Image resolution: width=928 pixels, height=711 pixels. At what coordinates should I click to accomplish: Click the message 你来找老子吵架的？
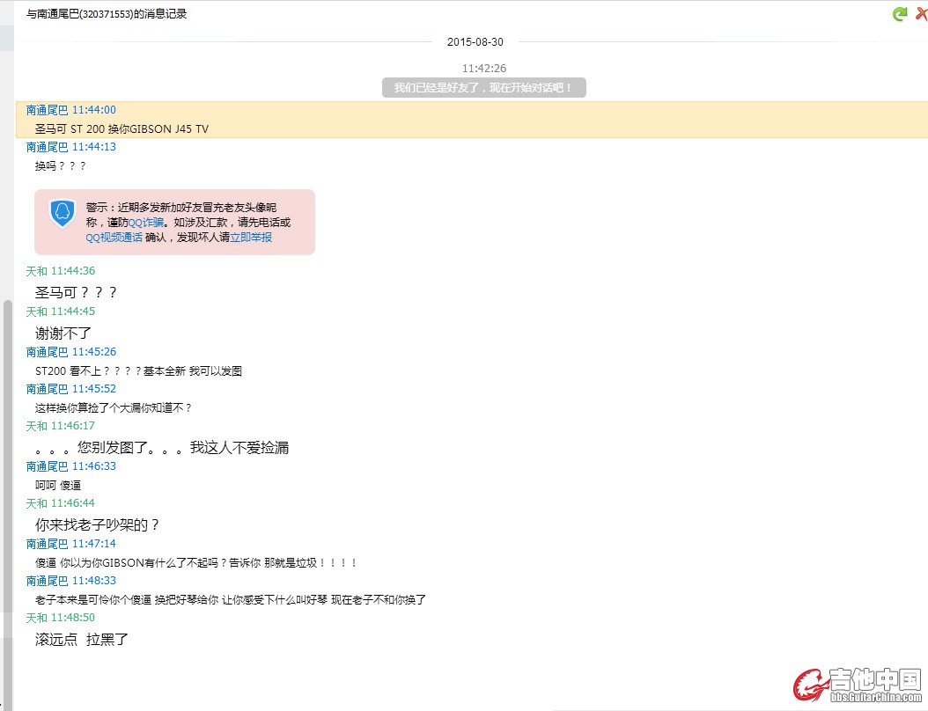[x=97, y=524]
